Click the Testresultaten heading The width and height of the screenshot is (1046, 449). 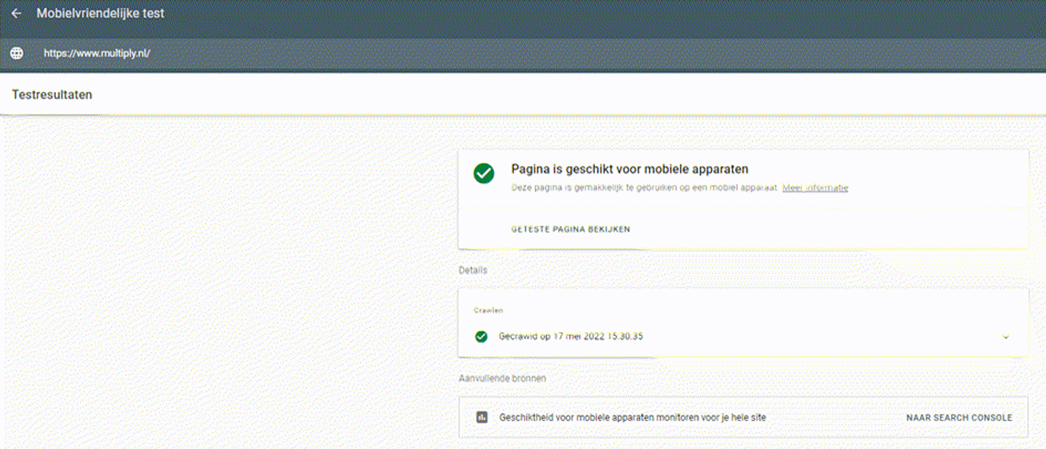(x=52, y=95)
